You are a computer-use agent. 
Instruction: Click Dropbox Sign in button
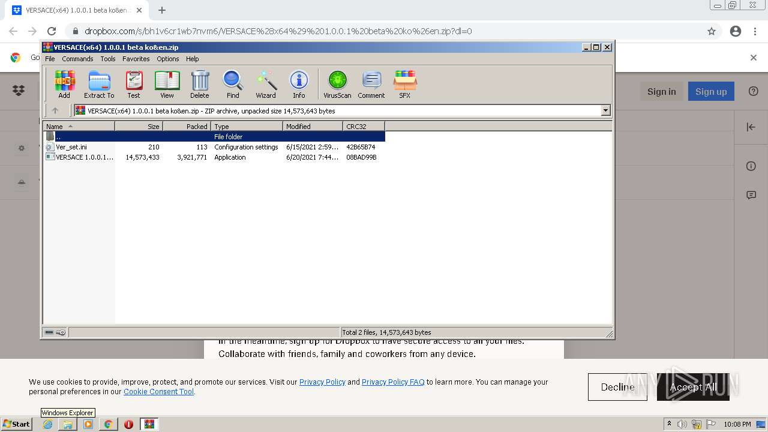661,91
